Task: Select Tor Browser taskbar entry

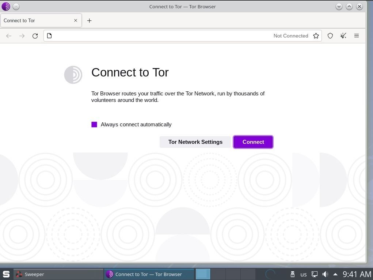Action: click(149, 274)
